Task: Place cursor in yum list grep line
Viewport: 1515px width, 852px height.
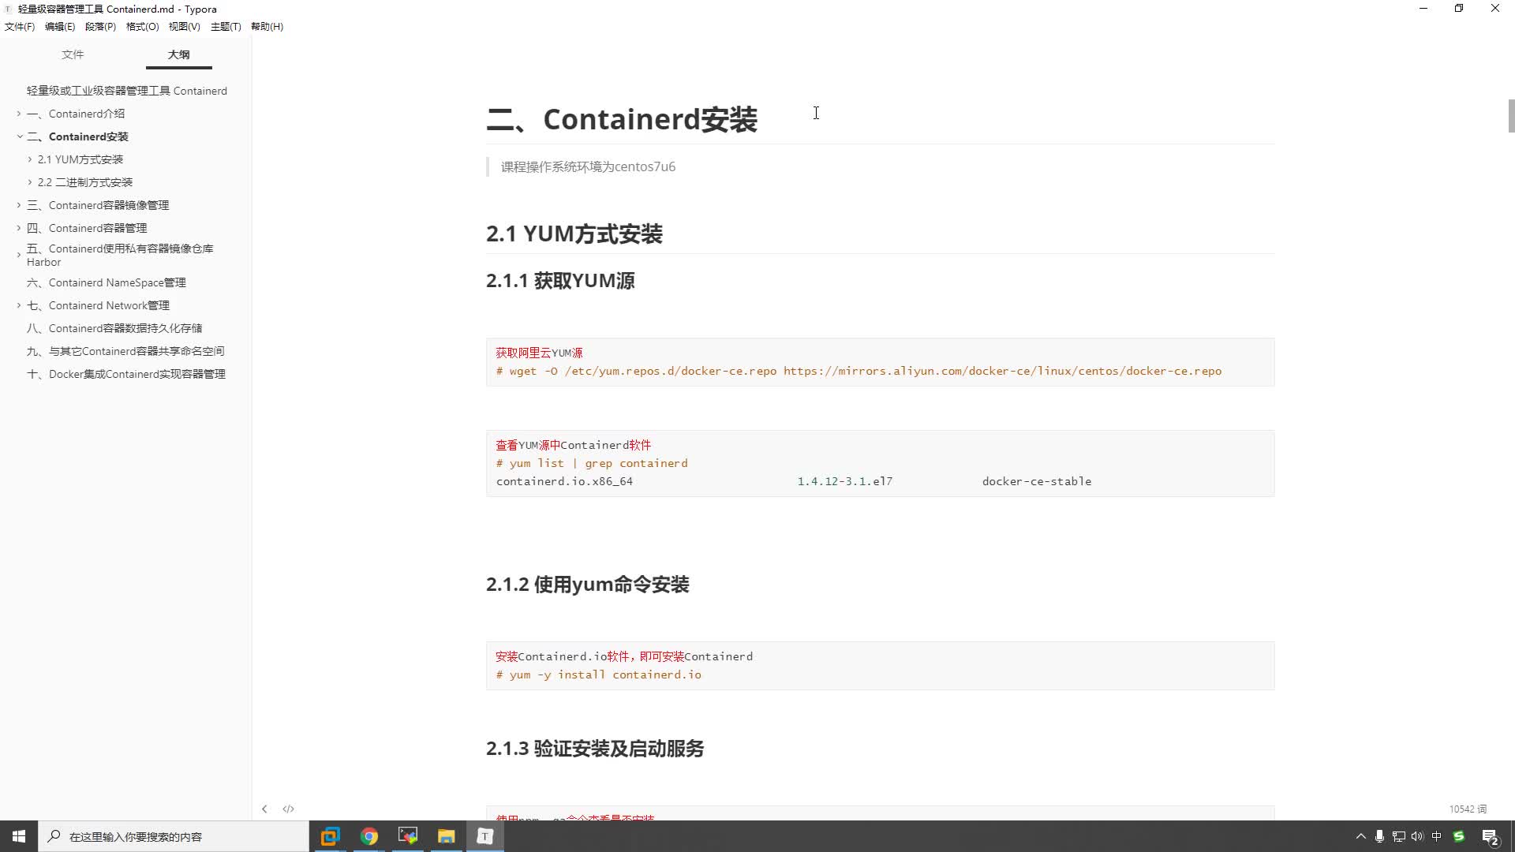Action: 592,463
